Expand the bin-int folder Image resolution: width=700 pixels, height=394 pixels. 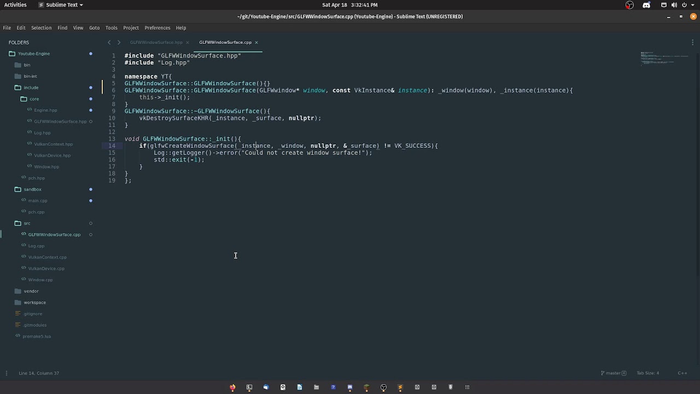(x=30, y=76)
